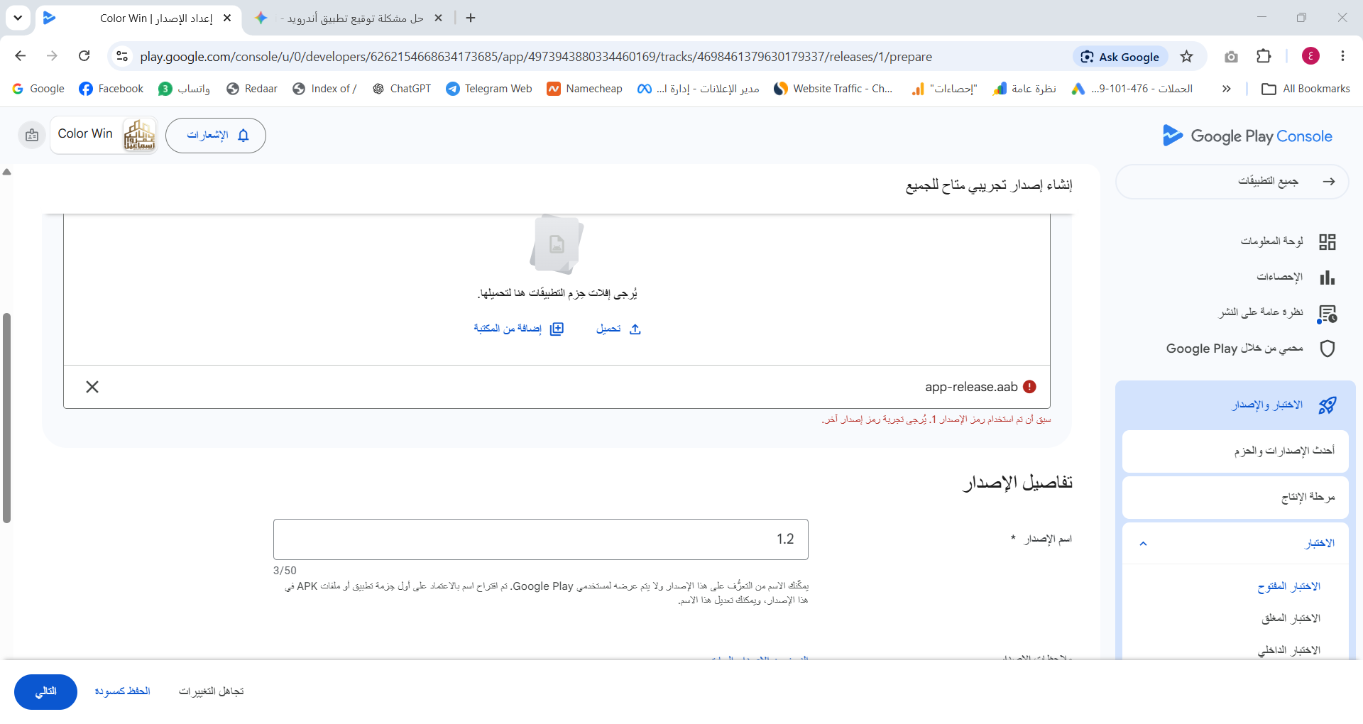The image size is (1363, 724).
Task: Click the Ask Google button
Action: pyautogui.click(x=1120, y=57)
